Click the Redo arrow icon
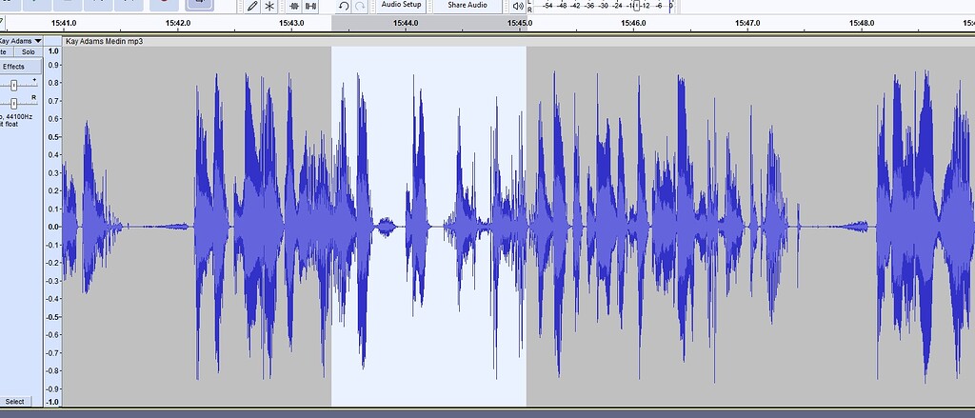 coord(360,6)
